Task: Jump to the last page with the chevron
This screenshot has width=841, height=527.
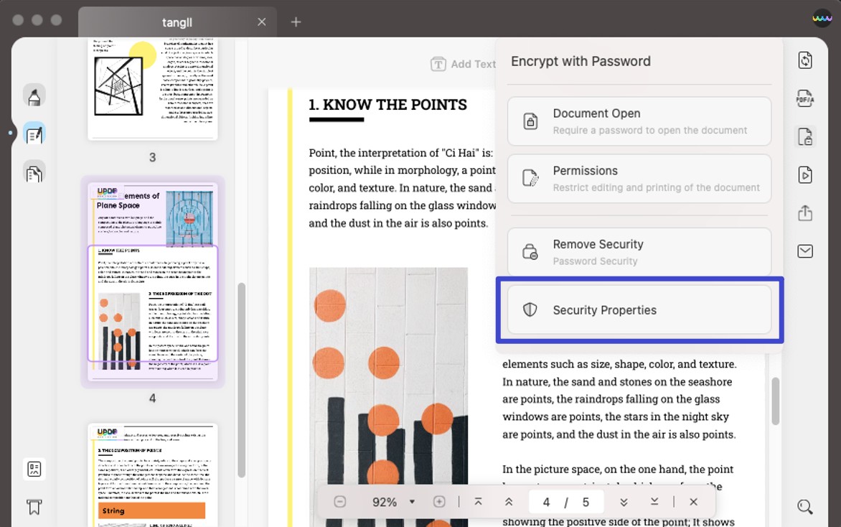Action: pos(654,502)
